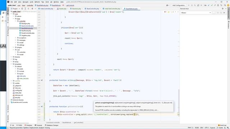Screen dimensions: 230x129
Task: Click getController breadcrumb below the editor
Action: click(78, 123)
